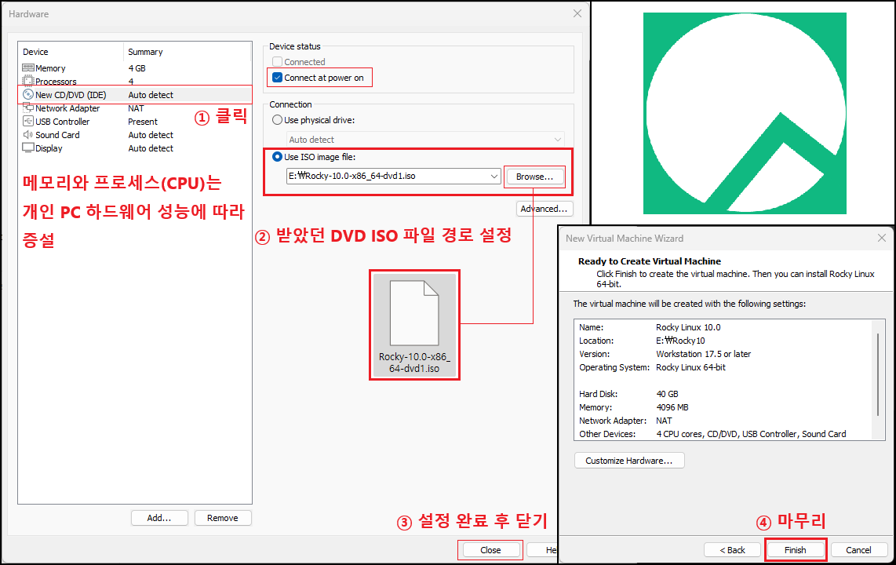Click the Browse... button

[x=534, y=177]
